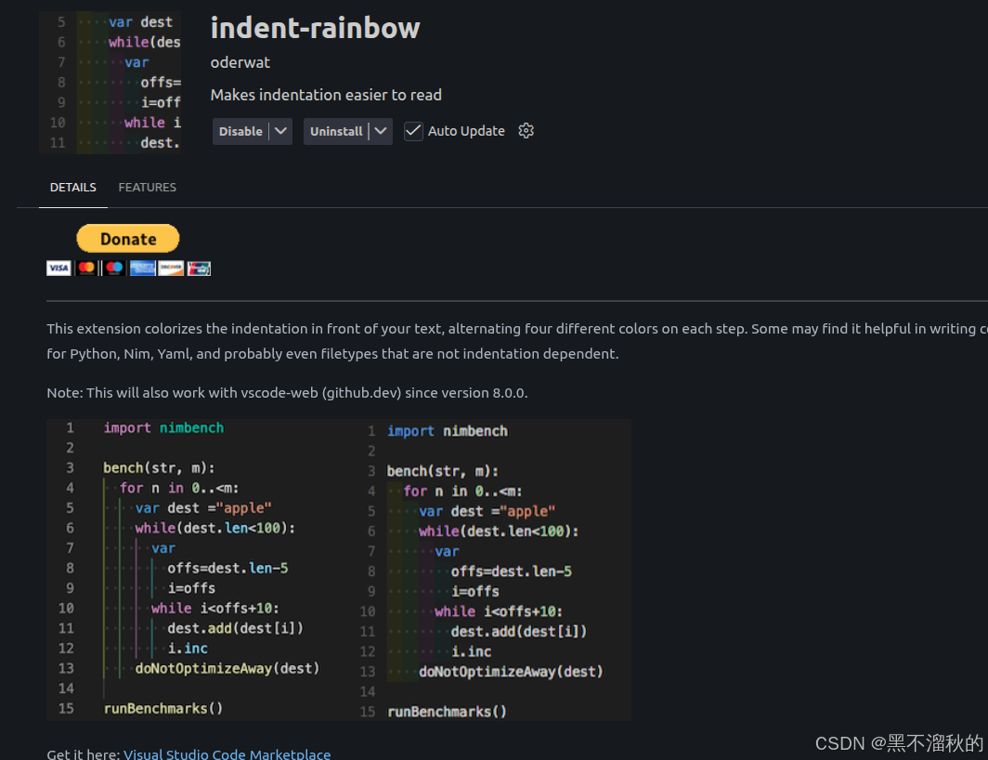Viewport: 988px width, 760px height.
Task: Switch to the DETAILS tab
Action: pos(73,188)
